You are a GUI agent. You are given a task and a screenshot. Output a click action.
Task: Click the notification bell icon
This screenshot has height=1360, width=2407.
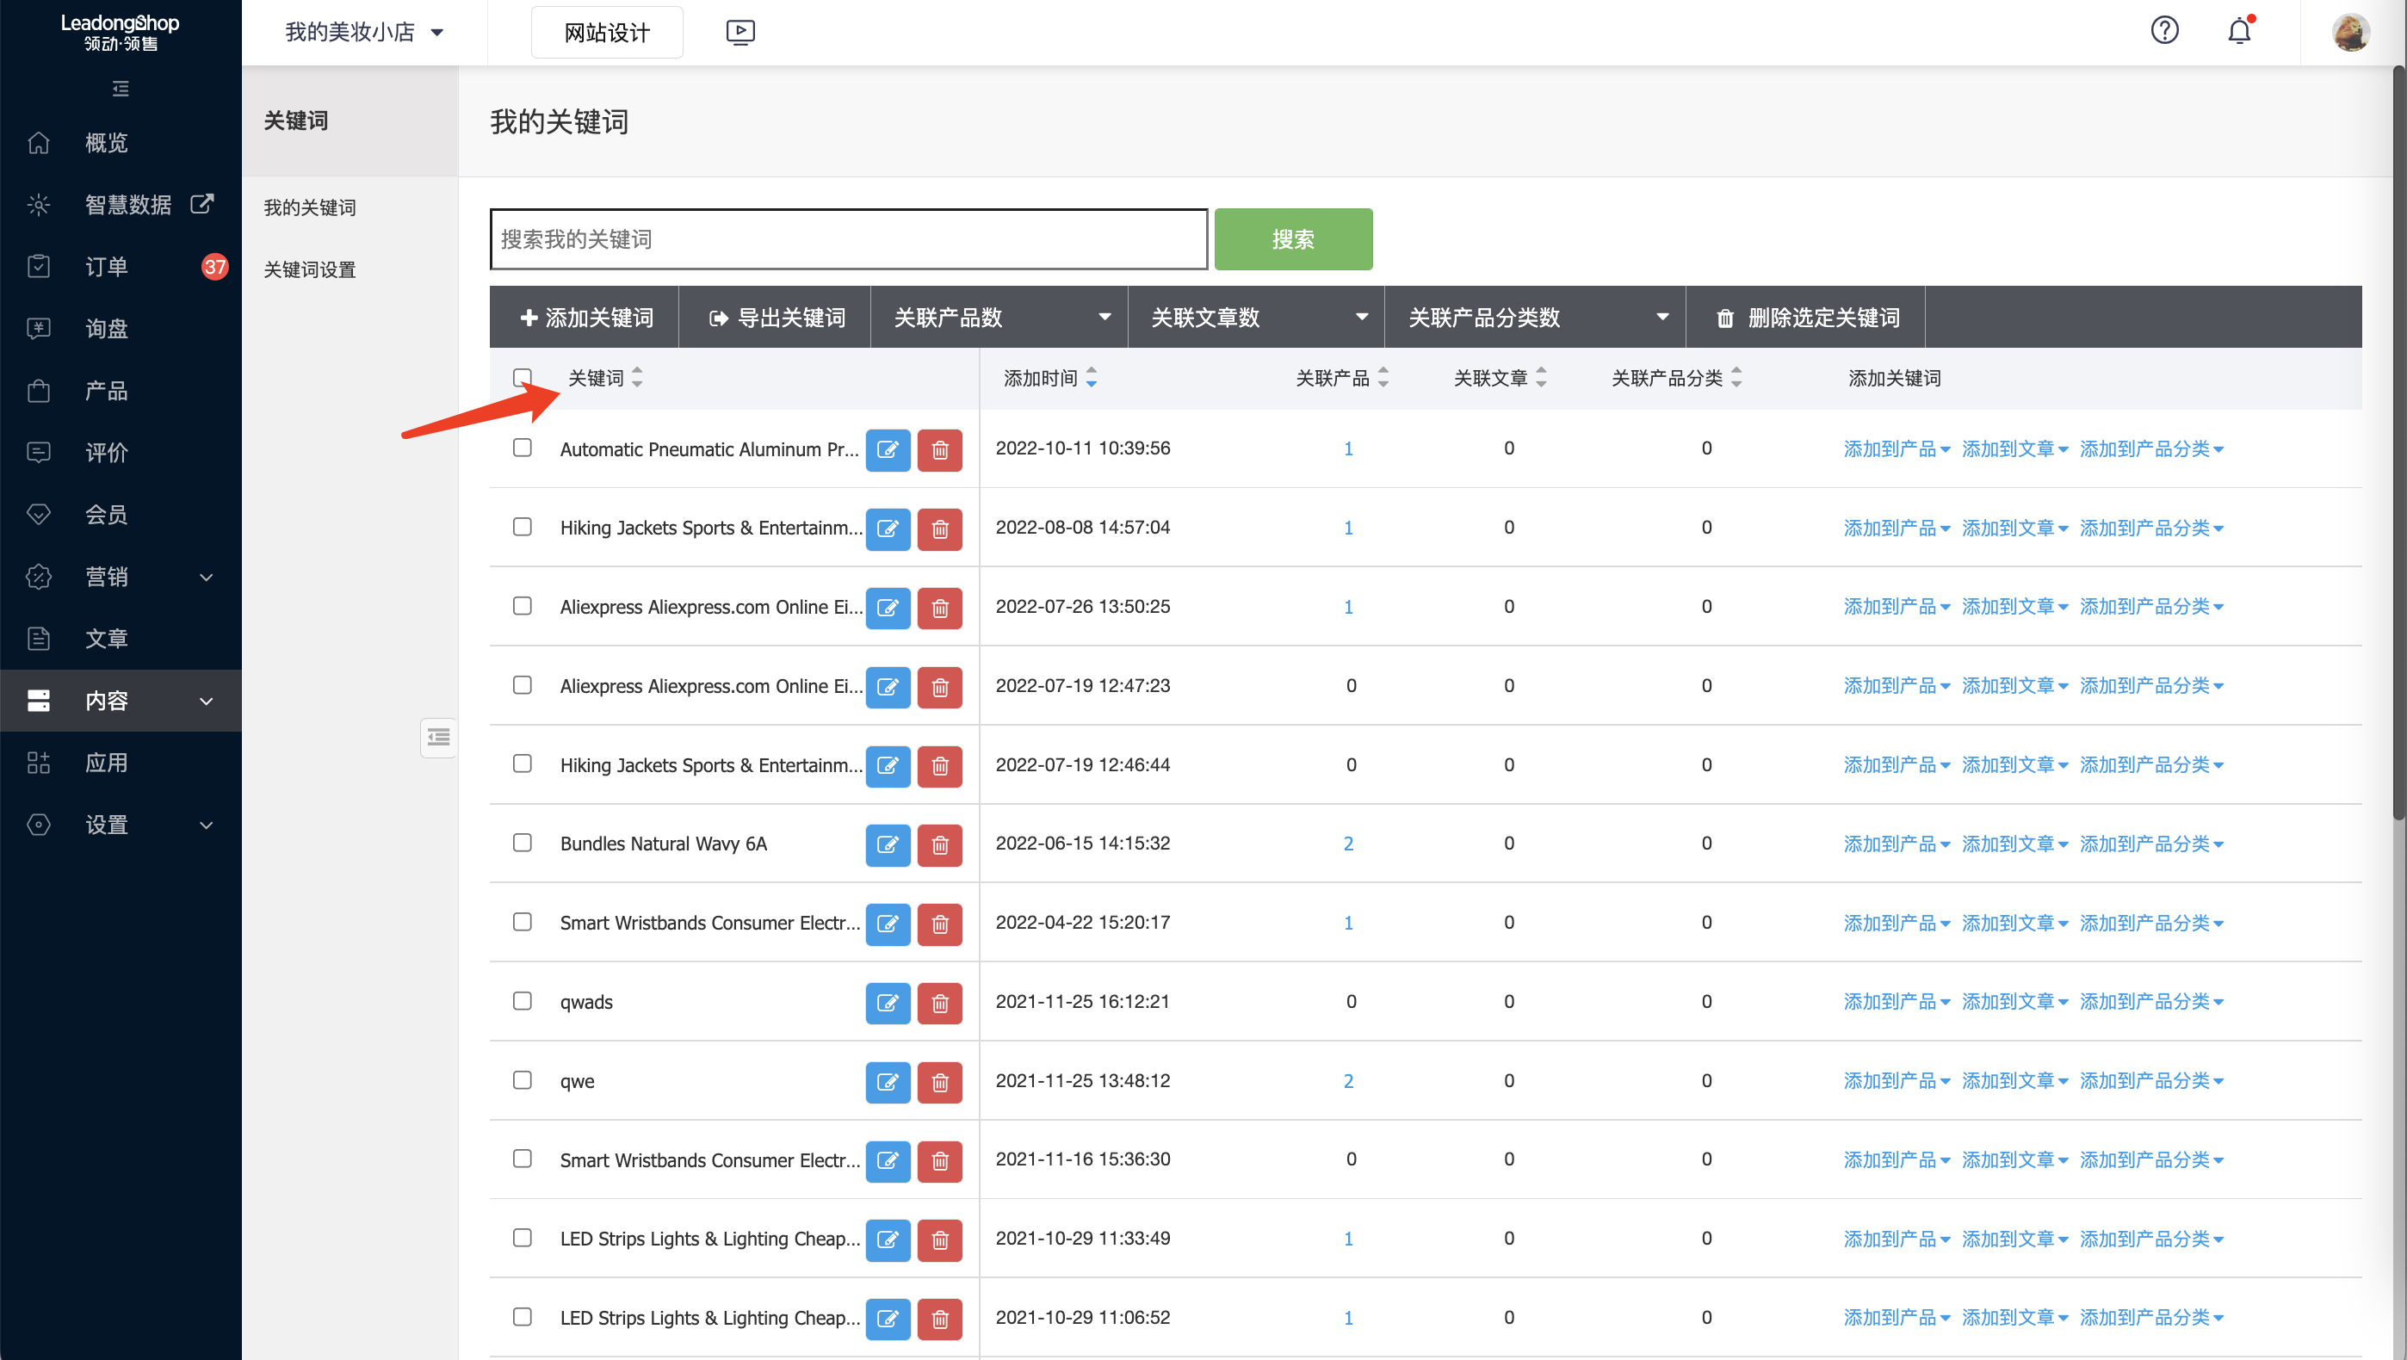[x=2239, y=32]
